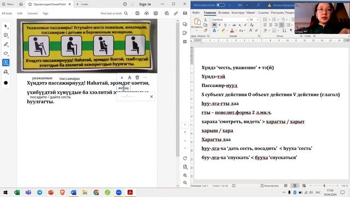Open the Edit menu in Acrobat
Image resolution: width=350 pixels, height=197 pixels.
point(20,13)
